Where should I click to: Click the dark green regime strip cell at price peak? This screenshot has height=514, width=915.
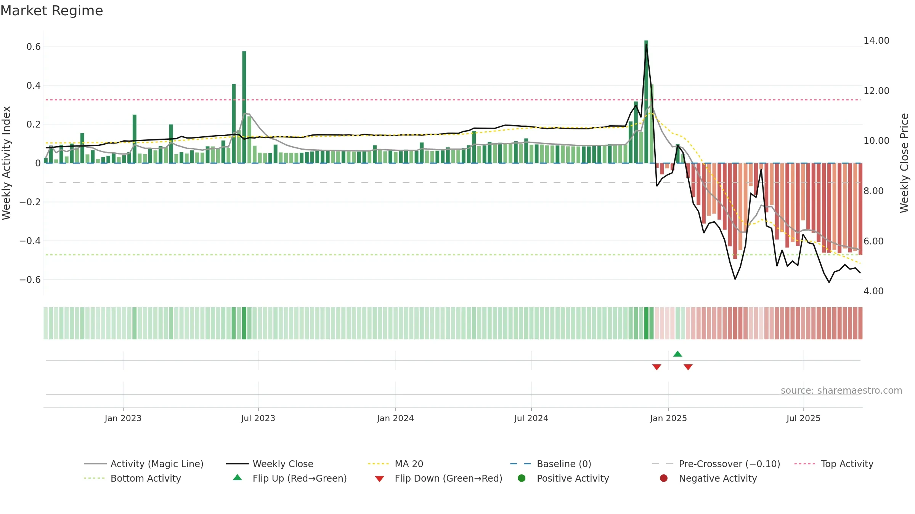coord(646,323)
